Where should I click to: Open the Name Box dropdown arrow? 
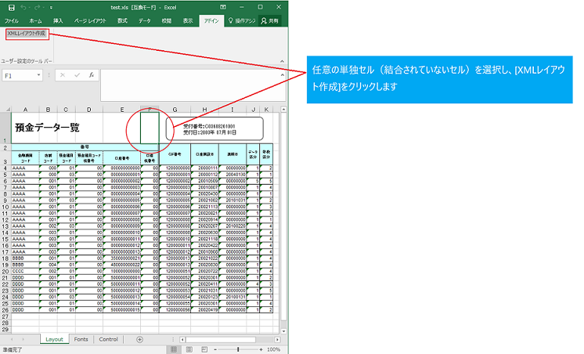tap(38, 75)
